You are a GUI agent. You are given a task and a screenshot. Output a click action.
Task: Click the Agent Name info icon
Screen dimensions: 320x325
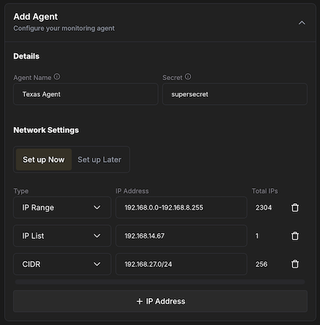57,77
